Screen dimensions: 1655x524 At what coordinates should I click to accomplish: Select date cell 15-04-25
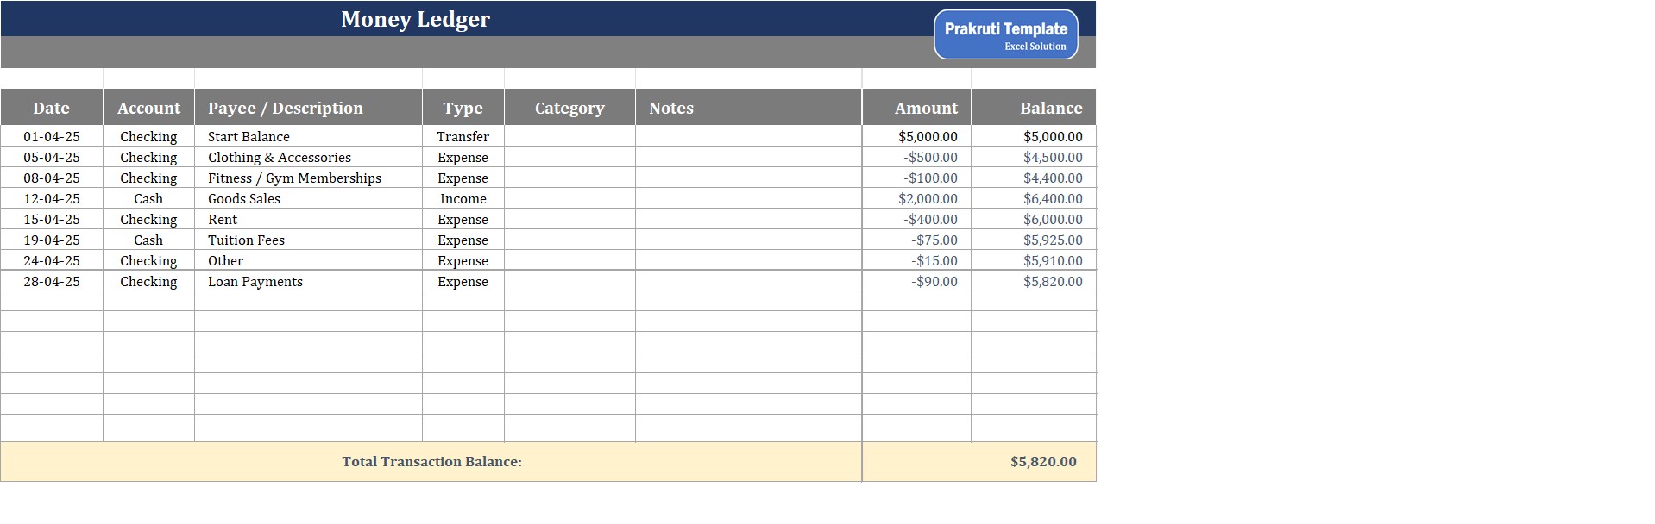pos(52,219)
